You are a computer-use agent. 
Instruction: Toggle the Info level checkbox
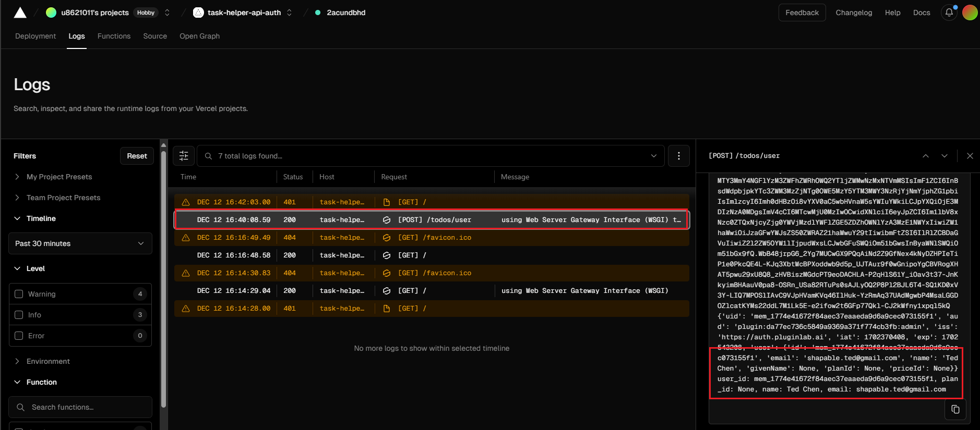pyautogui.click(x=19, y=315)
